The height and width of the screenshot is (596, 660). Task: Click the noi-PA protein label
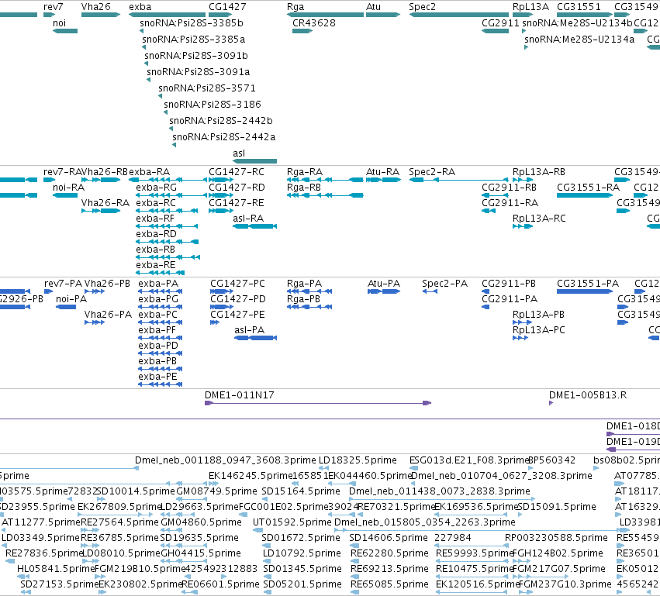[71, 299]
